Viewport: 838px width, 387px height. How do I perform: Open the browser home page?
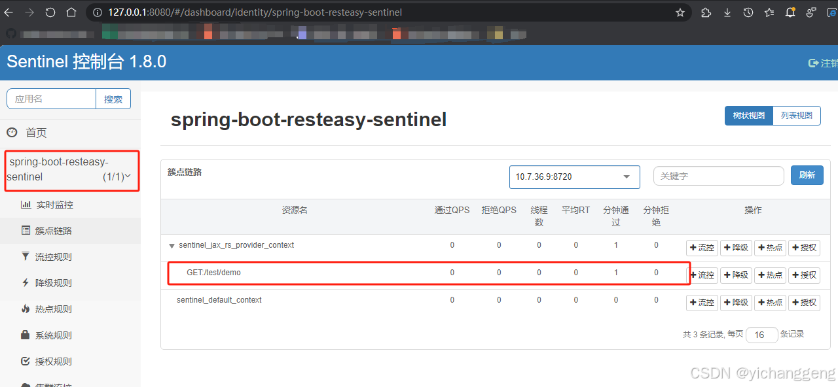[x=71, y=12]
